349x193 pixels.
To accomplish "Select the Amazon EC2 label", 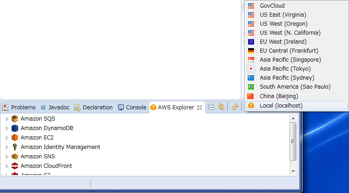I will (x=37, y=138).
